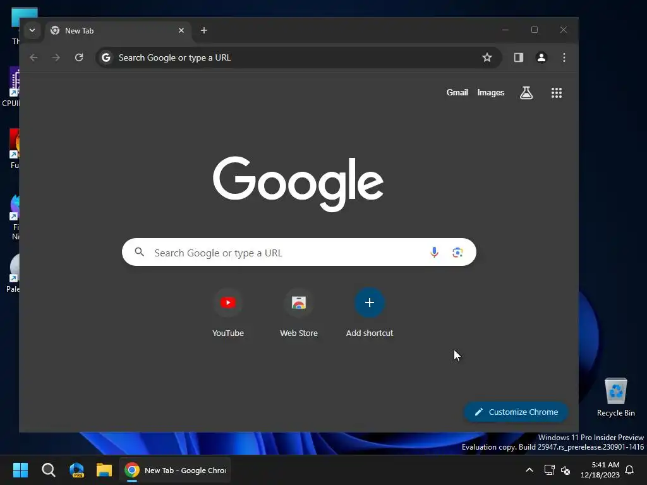Viewport: 647px width, 485px height.
Task: Open the Chrome profile menu
Action: [541, 57]
